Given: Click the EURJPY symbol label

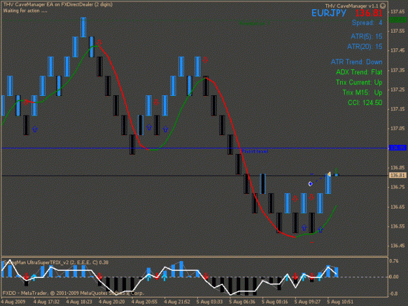Looking at the screenshot, I should pos(329,13).
